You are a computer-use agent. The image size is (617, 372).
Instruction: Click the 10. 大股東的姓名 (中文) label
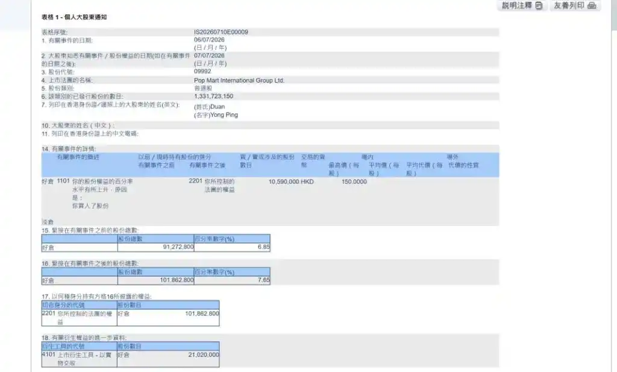[x=78, y=125]
